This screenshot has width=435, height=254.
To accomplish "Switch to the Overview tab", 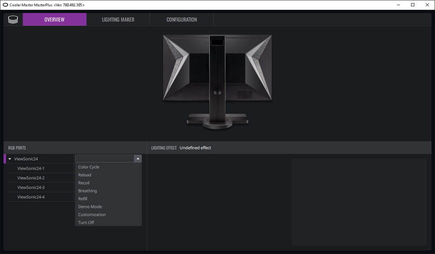I will coord(54,19).
